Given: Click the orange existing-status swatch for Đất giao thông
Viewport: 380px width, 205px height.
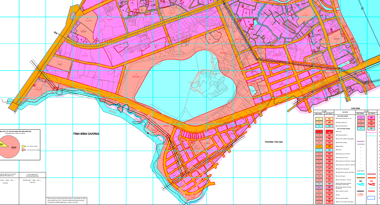Looking at the screenshot, I should pyautogui.click(x=319, y=146).
